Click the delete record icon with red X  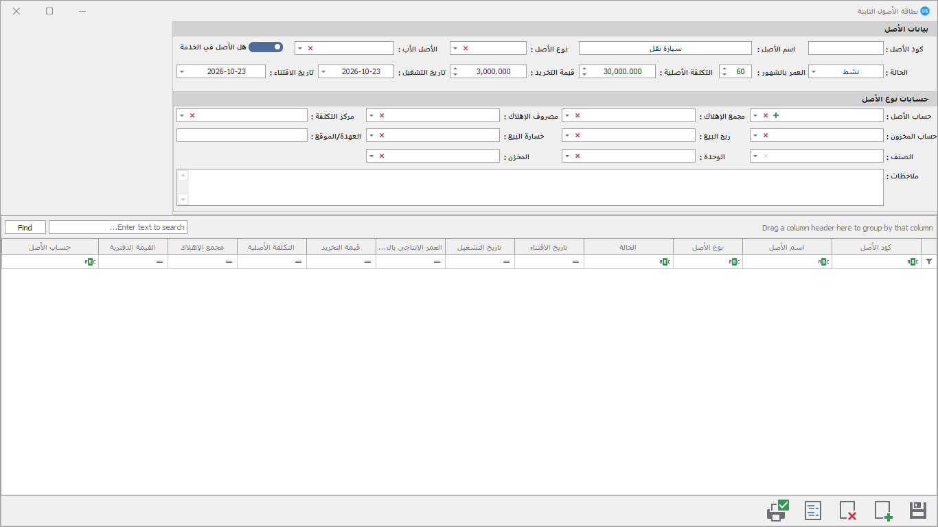tap(847, 511)
